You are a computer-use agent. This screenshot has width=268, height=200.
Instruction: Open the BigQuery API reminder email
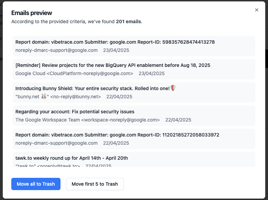click(134, 69)
